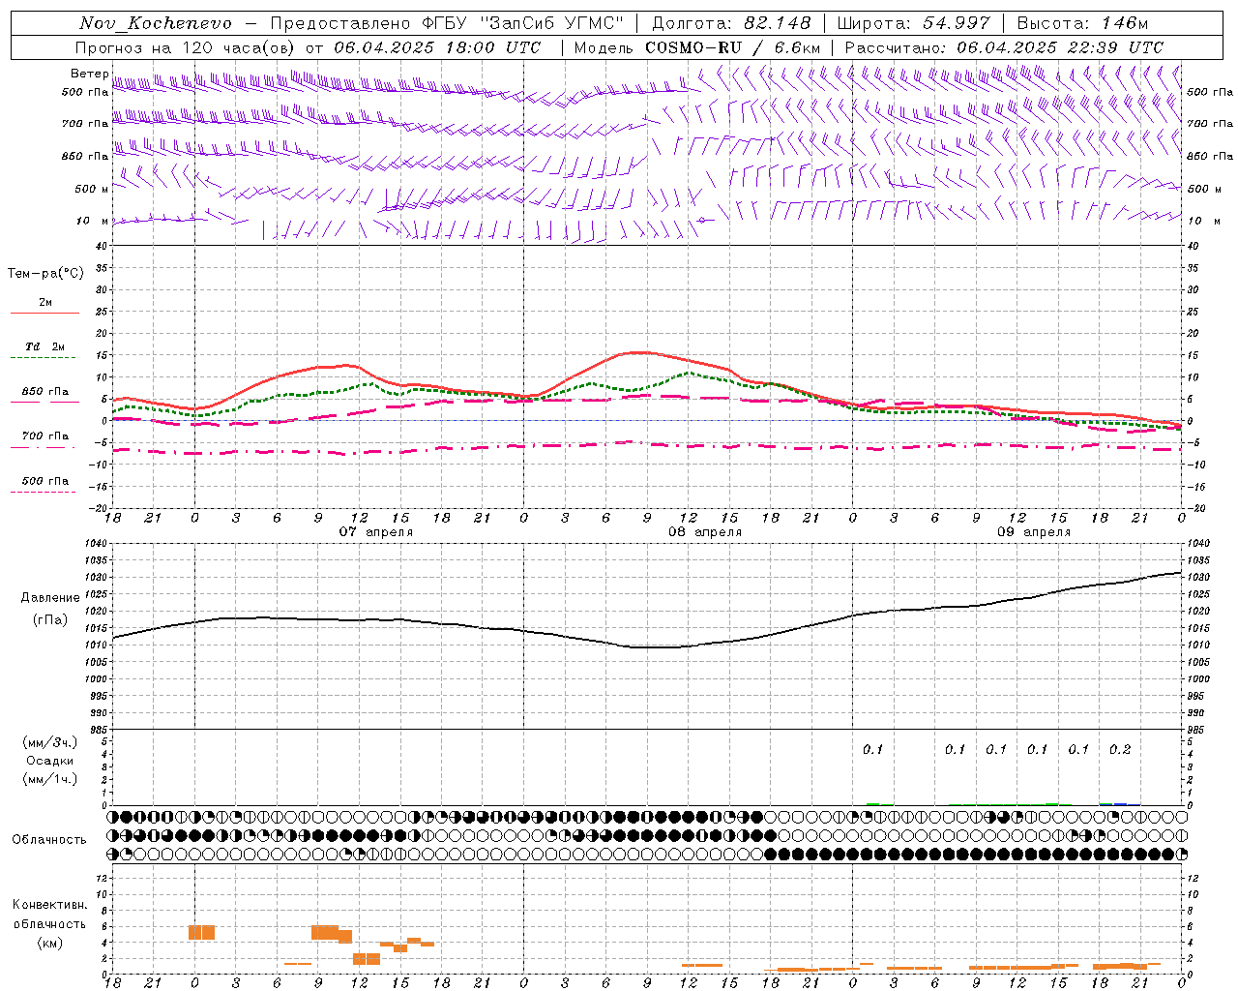1238x991 pixels.
Task: Click the "Конвективн." convective cloud label
Action: (50, 905)
